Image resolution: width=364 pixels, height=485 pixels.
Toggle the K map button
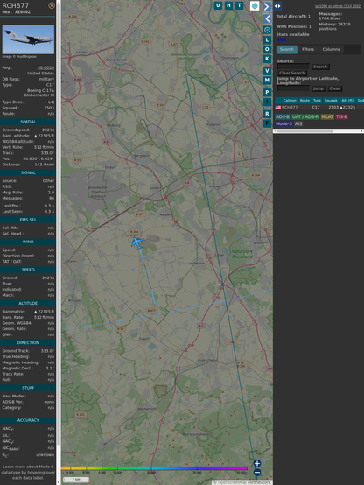[x=267, y=59]
